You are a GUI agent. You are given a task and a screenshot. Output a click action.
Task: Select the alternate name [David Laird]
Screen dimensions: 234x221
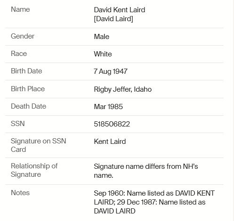[x=113, y=19]
